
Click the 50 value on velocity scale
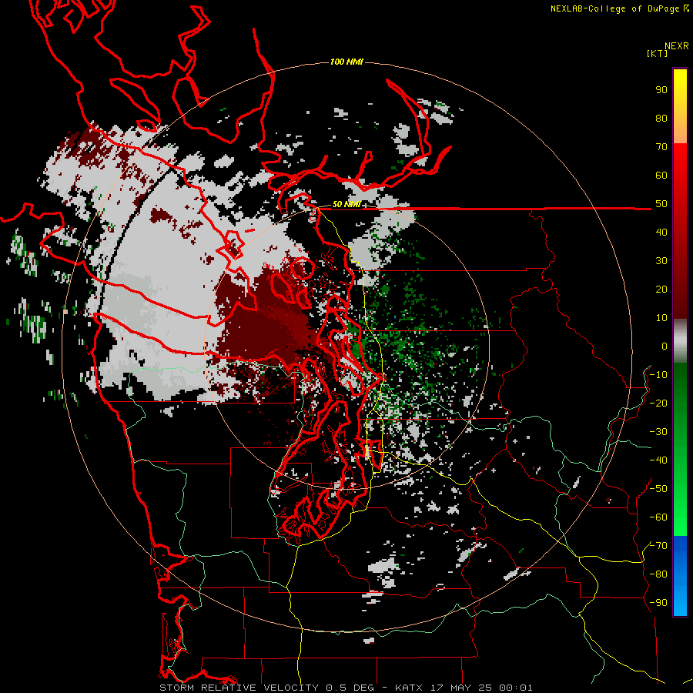click(661, 204)
